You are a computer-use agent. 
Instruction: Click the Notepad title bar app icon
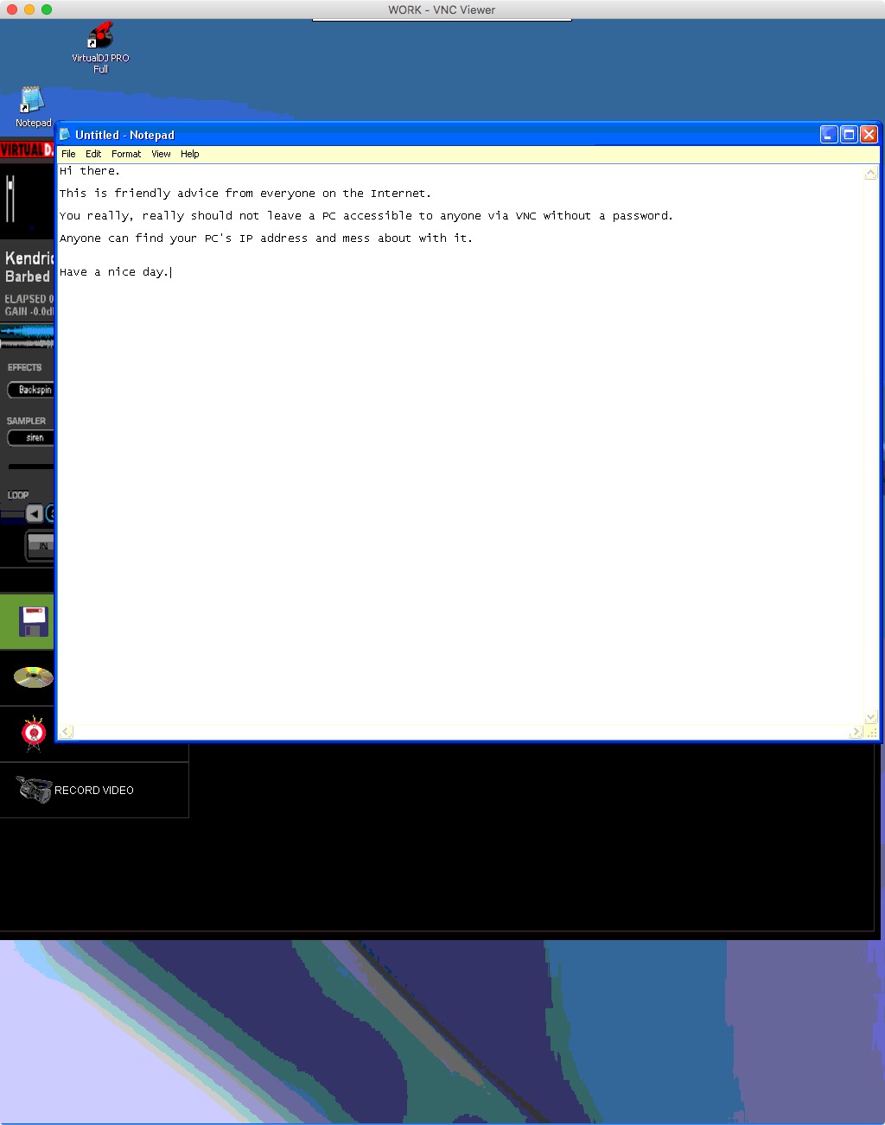[65, 135]
